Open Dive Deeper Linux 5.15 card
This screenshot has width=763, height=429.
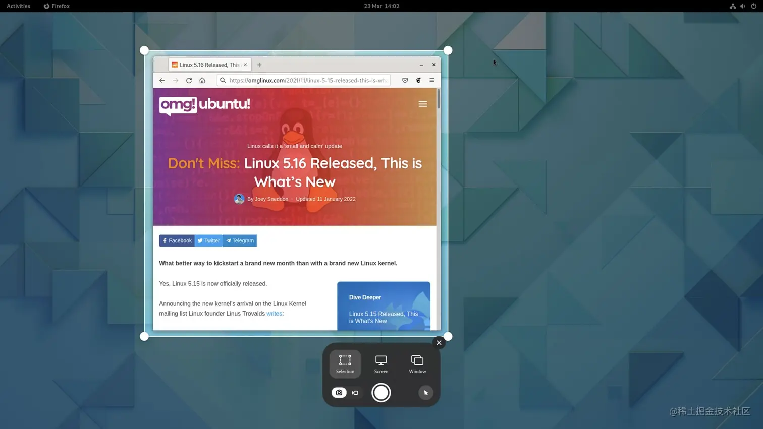coord(384,306)
